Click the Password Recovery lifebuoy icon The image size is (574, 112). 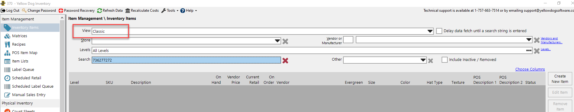(x=61, y=11)
